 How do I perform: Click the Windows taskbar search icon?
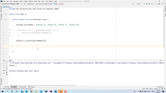(7, 91)
